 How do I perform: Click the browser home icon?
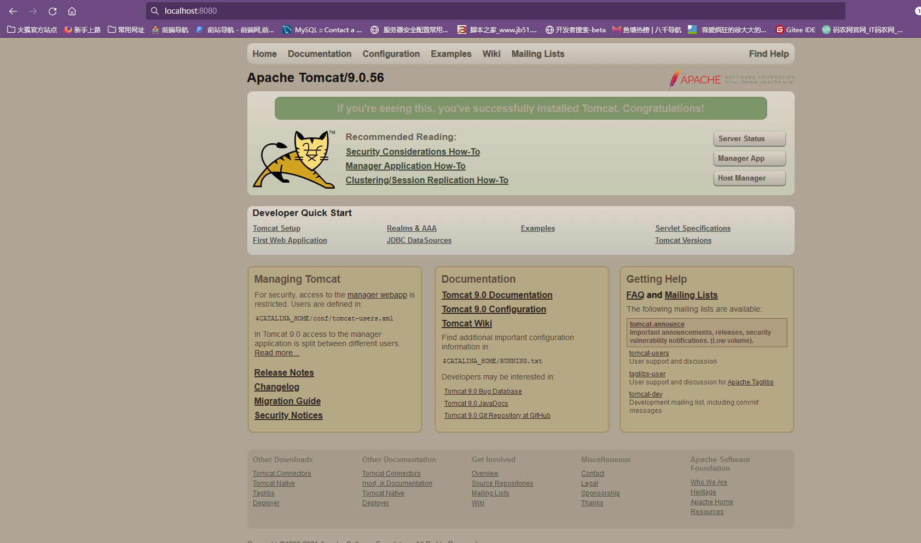(72, 11)
